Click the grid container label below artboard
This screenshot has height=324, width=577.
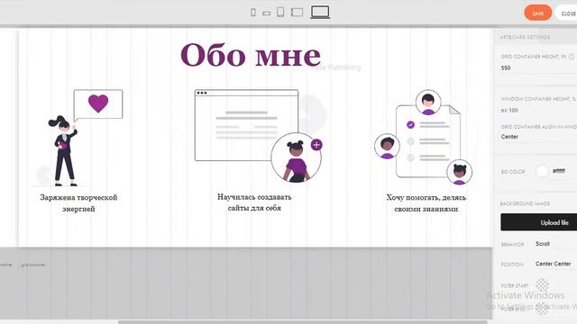tap(33, 265)
